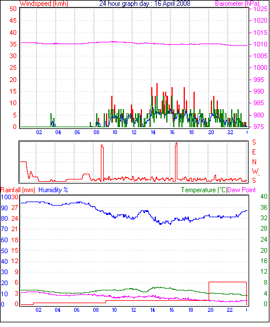The image size is (270, 327).
Task: Click the 1025 barometer scale value
Action: point(260,9)
